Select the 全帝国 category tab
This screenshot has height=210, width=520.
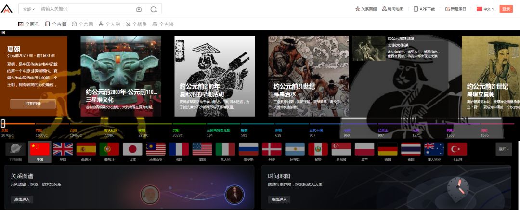tap(83, 24)
